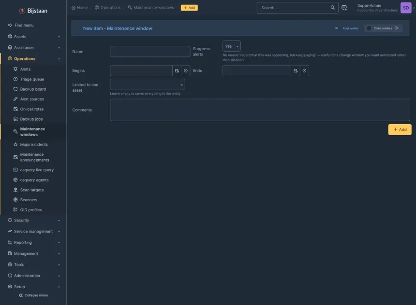Go to Maintenance windows breadcrumb
The height and width of the screenshot is (305, 416).
(x=151, y=7)
